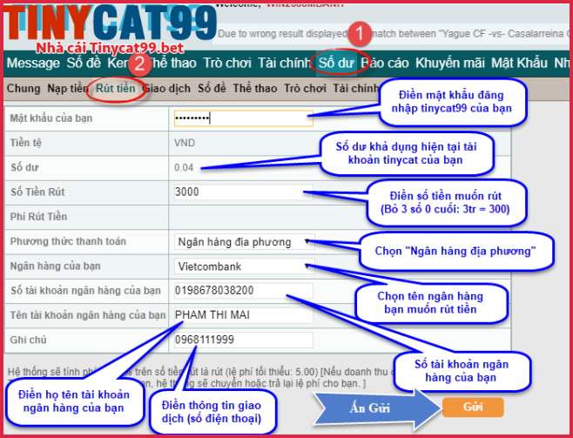Image resolution: width=573 pixels, height=438 pixels.
Task: Switch to the Rút tiền tab
Action: click(116, 88)
